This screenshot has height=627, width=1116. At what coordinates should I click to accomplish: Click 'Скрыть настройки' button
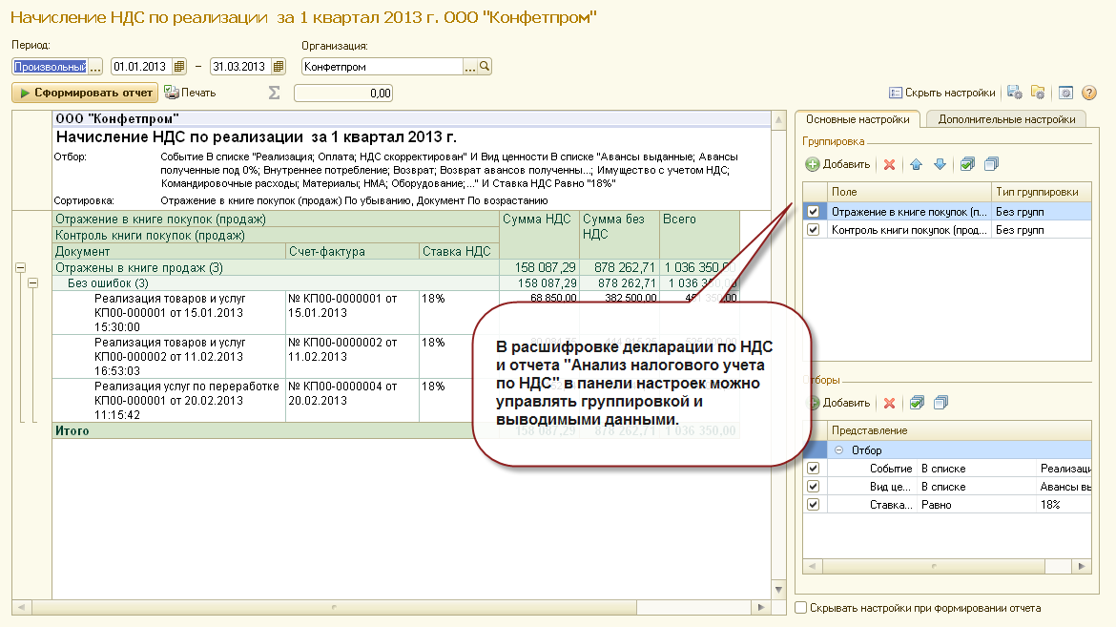[x=941, y=93]
